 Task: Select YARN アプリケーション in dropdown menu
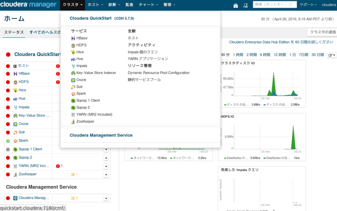coord(148,59)
